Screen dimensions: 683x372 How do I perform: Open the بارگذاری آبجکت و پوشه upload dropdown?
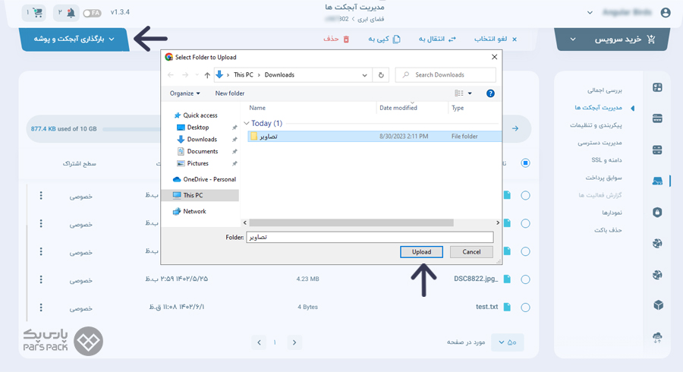point(74,39)
